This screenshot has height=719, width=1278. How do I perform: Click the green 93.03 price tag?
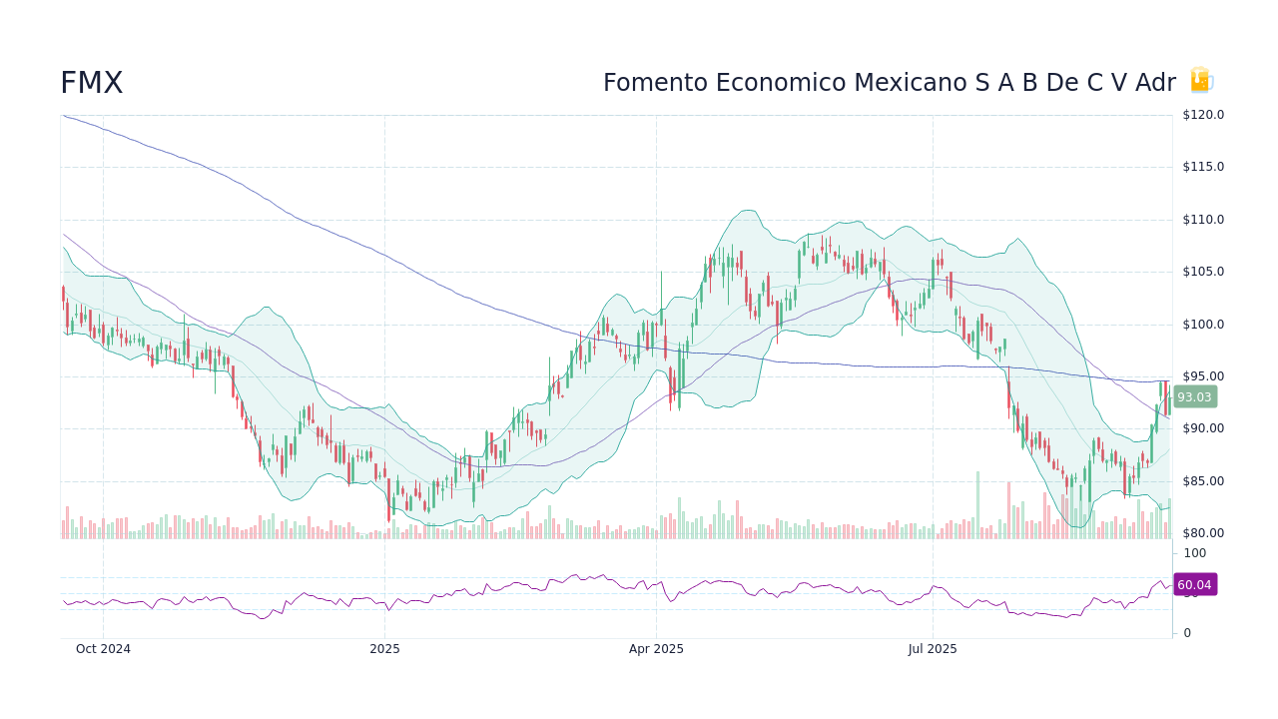pos(1193,397)
